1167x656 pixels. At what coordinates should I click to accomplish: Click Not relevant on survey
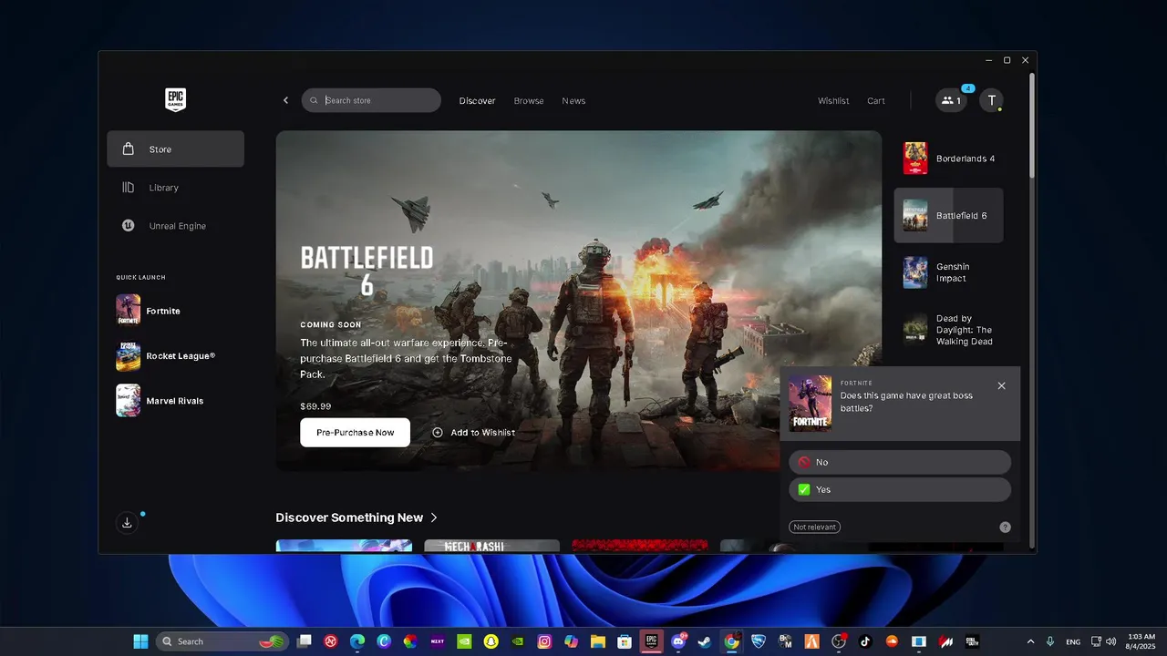pyautogui.click(x=815, y=528)
